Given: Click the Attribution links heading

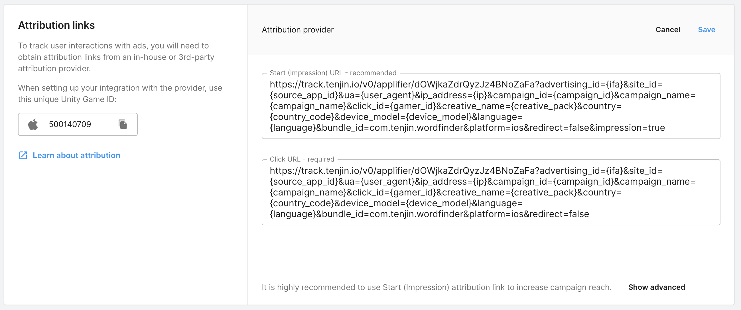Looking at the screenshot, I should click(56, 25).
